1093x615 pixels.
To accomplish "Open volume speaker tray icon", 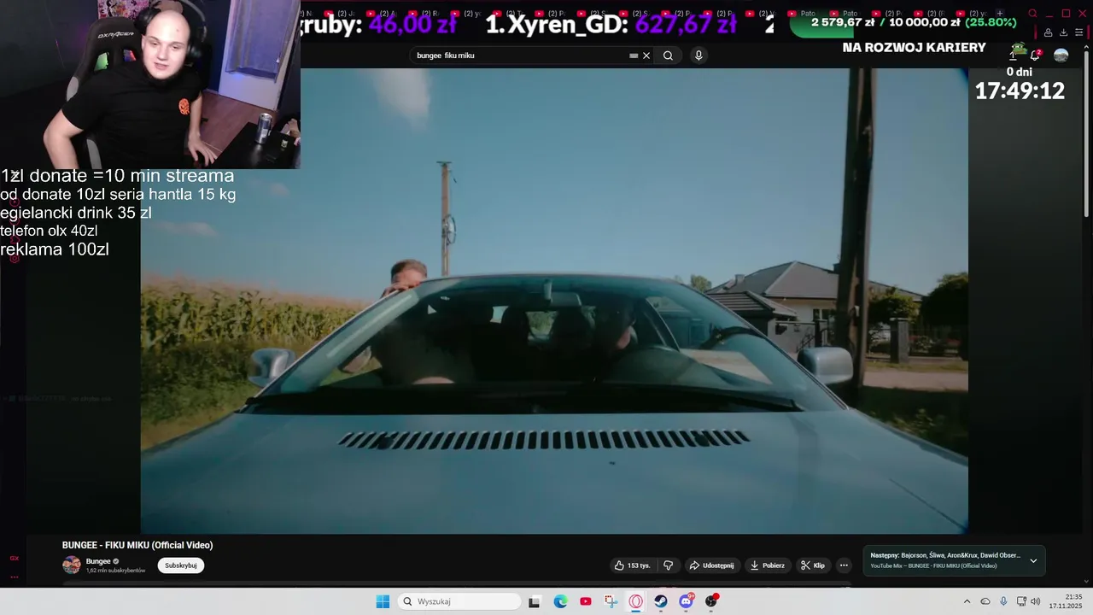I will [1036, 601].
